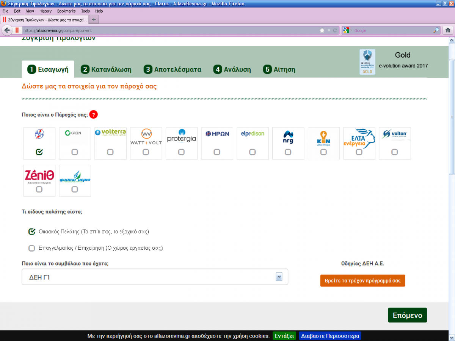Open the Edit menu
The image size is (455, 341).
17,11
